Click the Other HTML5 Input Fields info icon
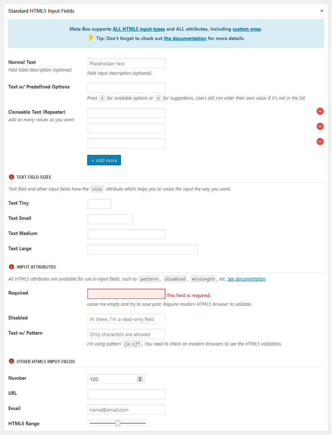The height and width of the screenshot is (435, 332). coord(11,361)
